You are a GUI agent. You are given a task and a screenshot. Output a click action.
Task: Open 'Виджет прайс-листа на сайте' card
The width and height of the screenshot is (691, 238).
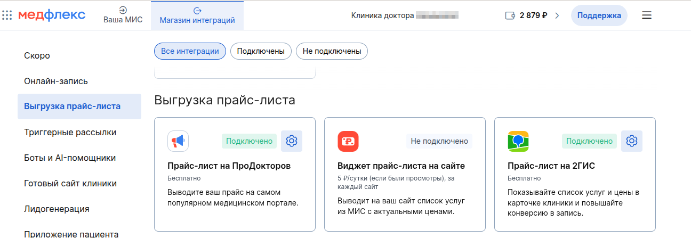click(x=401, y=166)
